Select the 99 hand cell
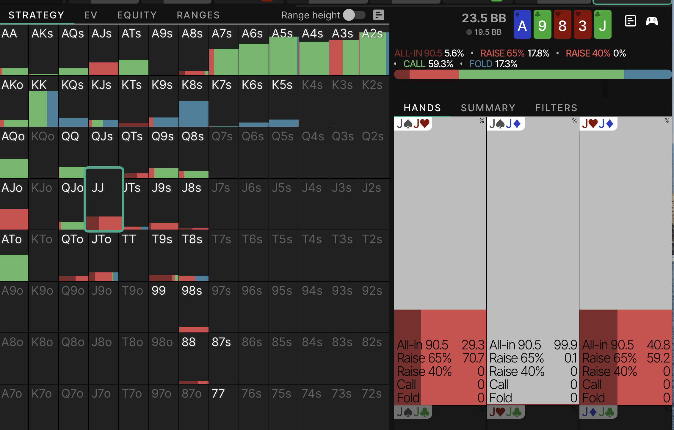This screenshot has width=674, height=430. (x=164, y=307)
